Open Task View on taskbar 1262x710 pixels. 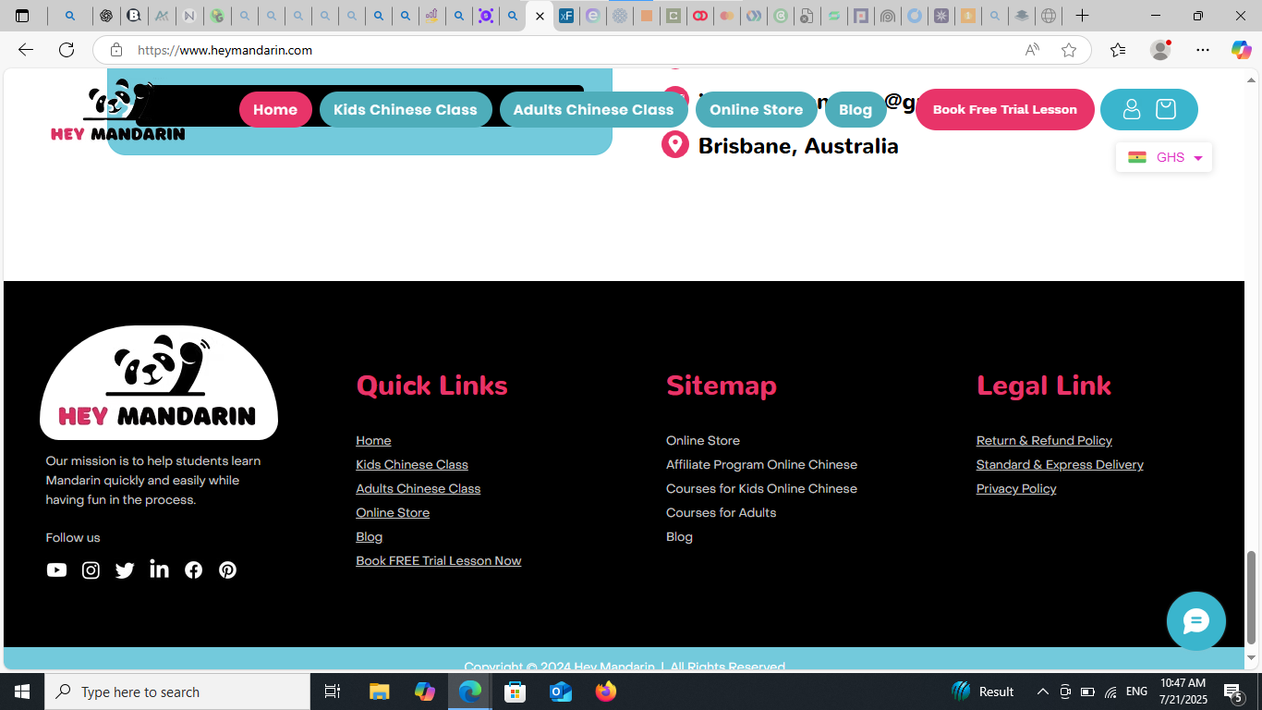pyautogui.click(x=333, y=692)
